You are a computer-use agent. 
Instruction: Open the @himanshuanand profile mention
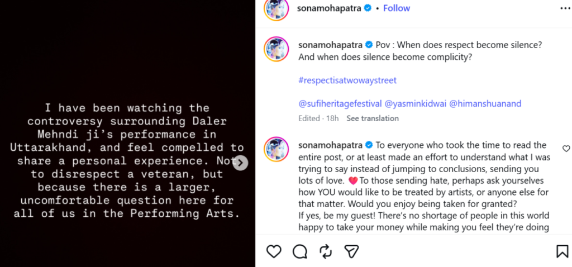tap(485, 103)
